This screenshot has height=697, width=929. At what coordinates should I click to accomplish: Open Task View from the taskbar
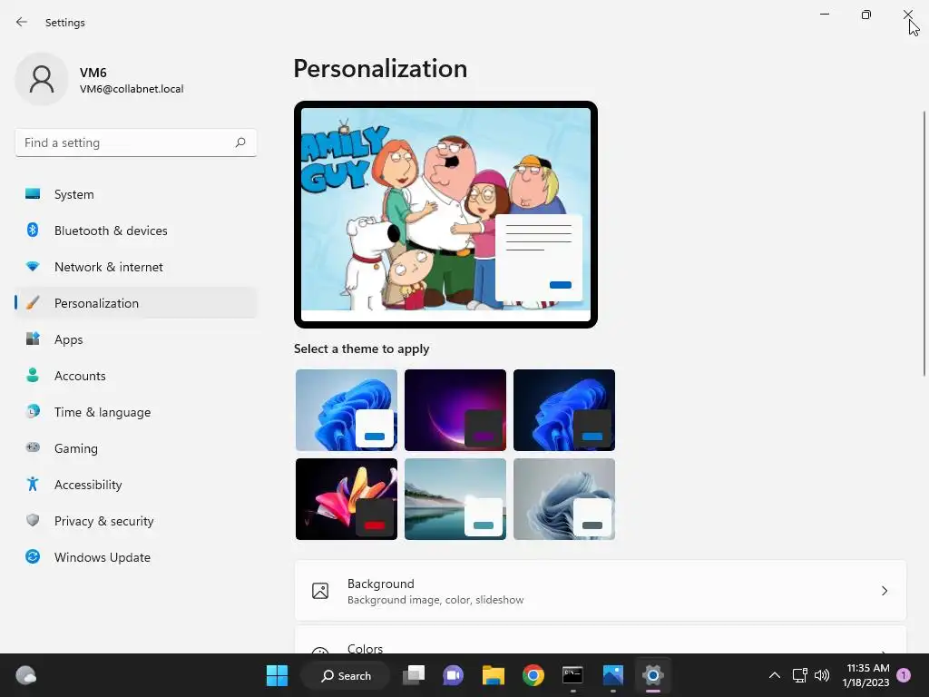[414, 675]
